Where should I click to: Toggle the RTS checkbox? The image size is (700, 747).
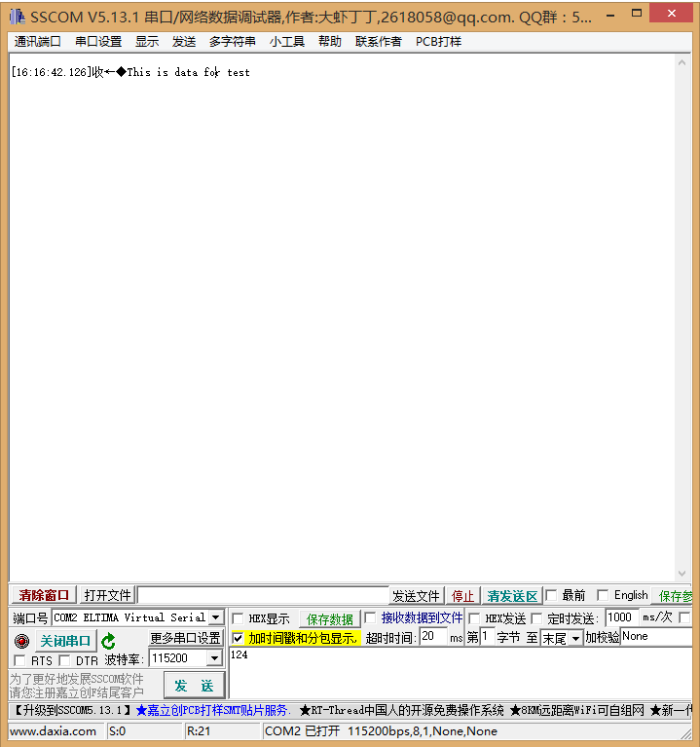(19, 660)
